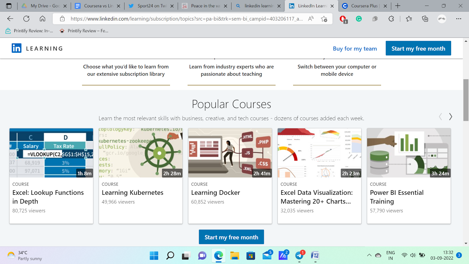Image resolution: width=469 pixels, height=264 pixels.
Task: Open the Windows Start menu
Action: (x=154, y=255)
